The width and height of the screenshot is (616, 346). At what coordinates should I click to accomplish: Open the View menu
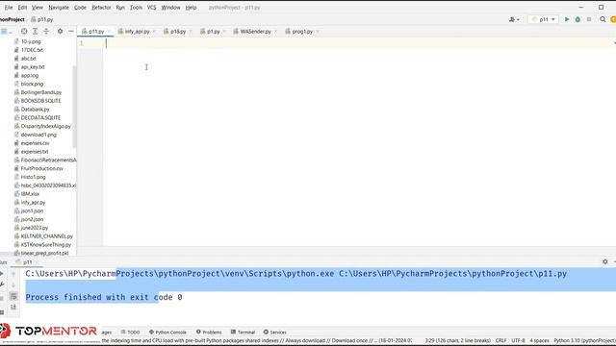(x=38, y=8)
